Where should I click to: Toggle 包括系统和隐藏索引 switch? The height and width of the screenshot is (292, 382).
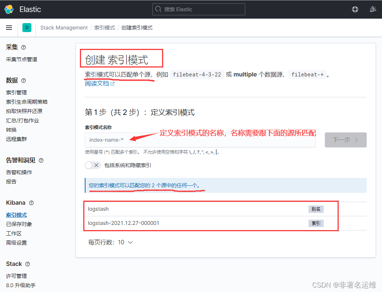(93, 165)
